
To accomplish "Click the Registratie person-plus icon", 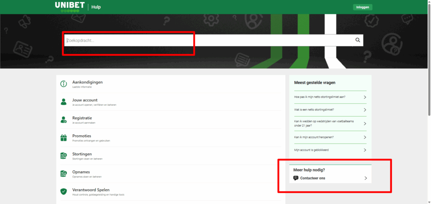I will coord(64,120).
